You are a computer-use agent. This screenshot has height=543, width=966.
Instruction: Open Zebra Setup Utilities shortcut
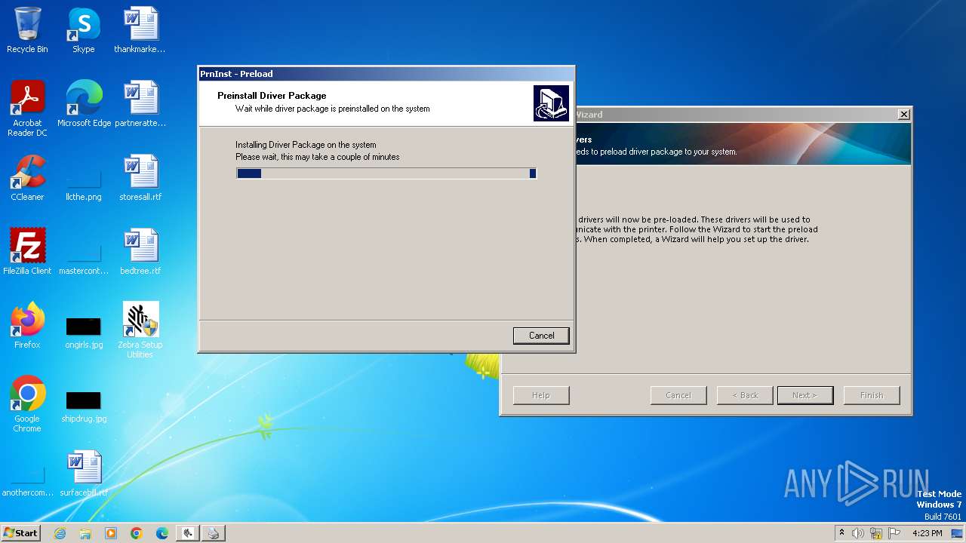pos(140,330)
